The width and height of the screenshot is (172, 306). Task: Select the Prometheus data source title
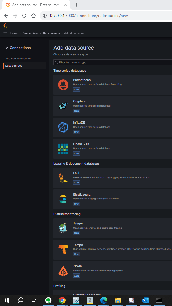(x=82, y=80)
